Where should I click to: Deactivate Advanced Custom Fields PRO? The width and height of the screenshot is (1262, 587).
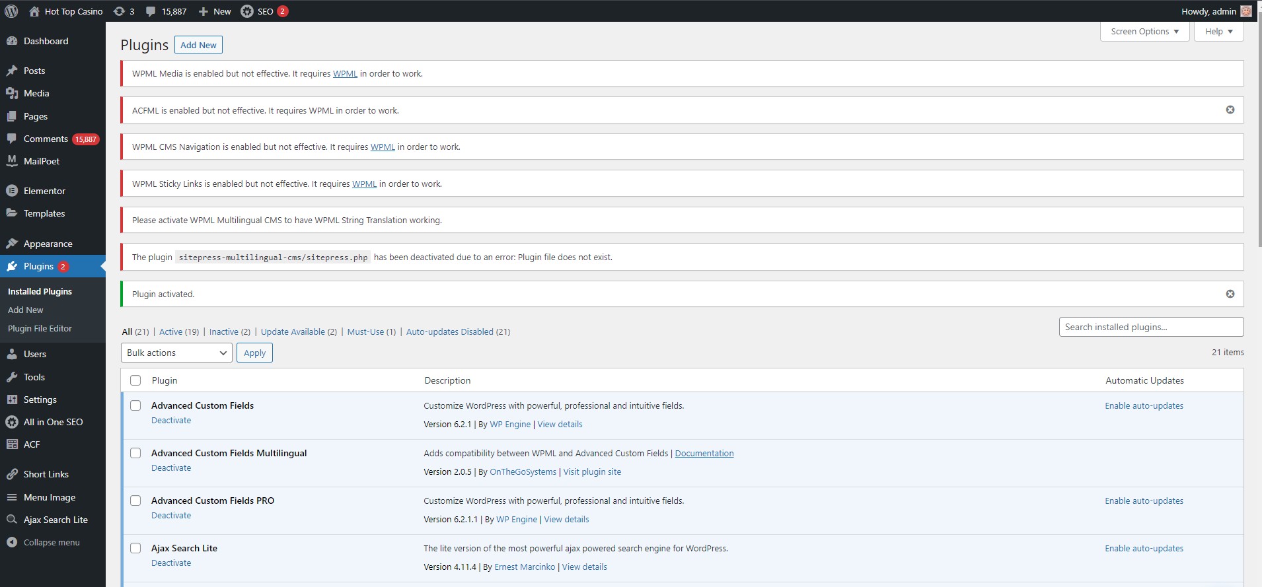point(171,515)
